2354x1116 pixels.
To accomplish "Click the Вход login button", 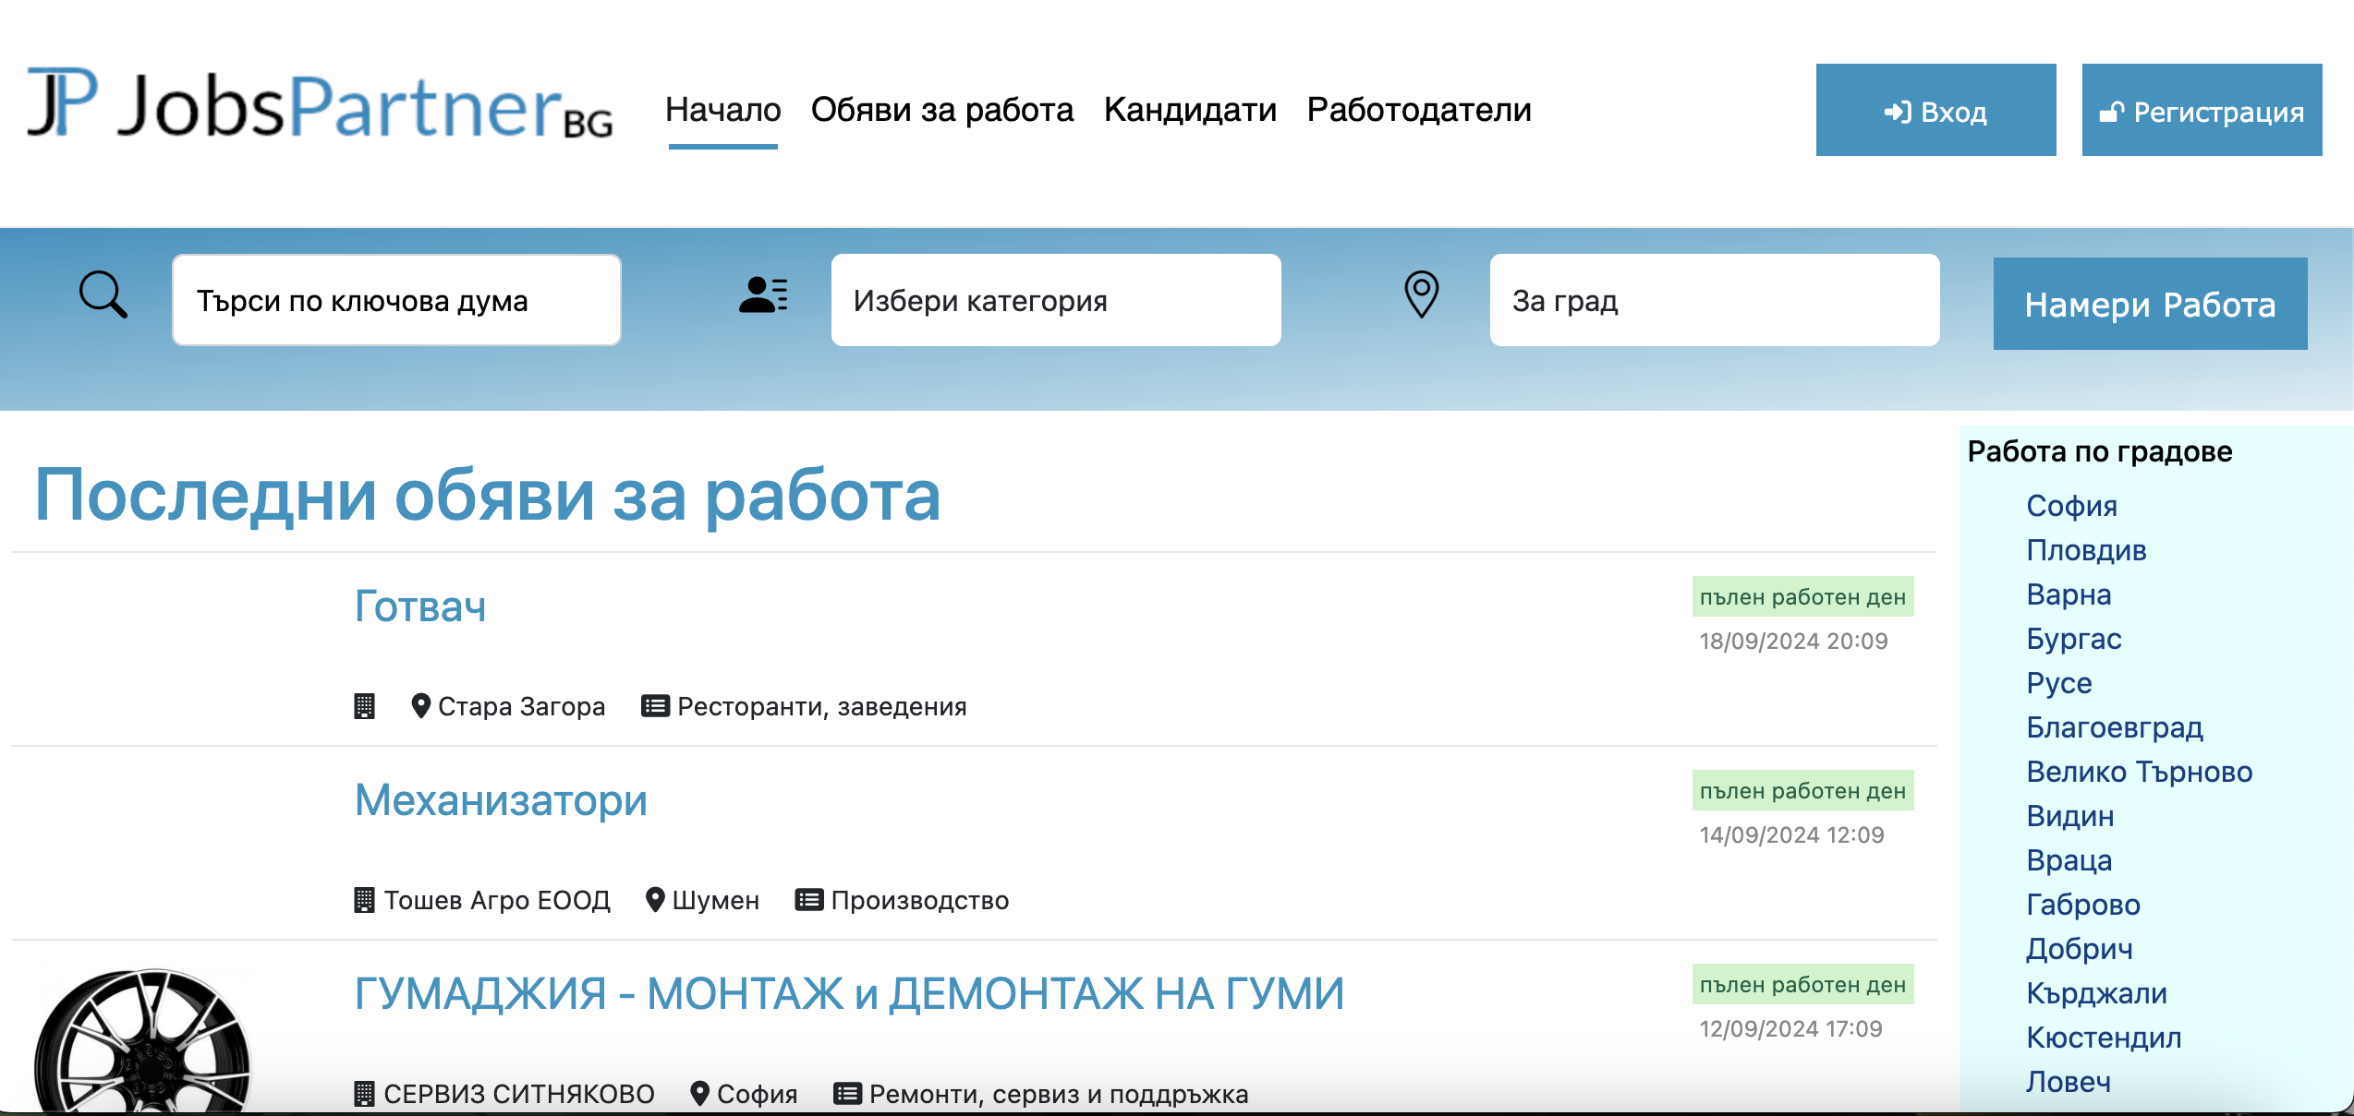I will pyautogui.click(x=1936, y=110).
